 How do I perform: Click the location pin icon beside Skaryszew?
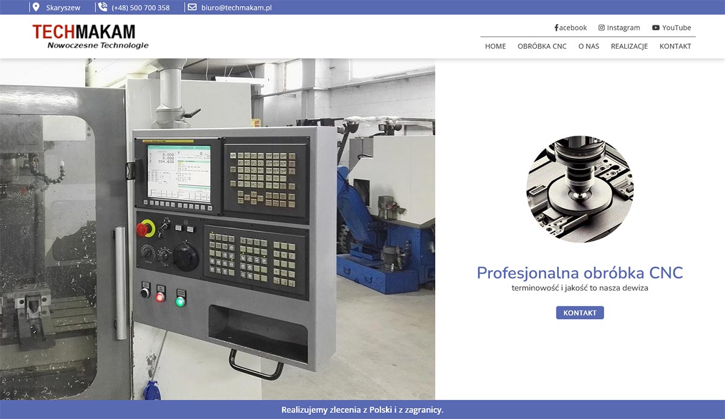tap(36, 7)
